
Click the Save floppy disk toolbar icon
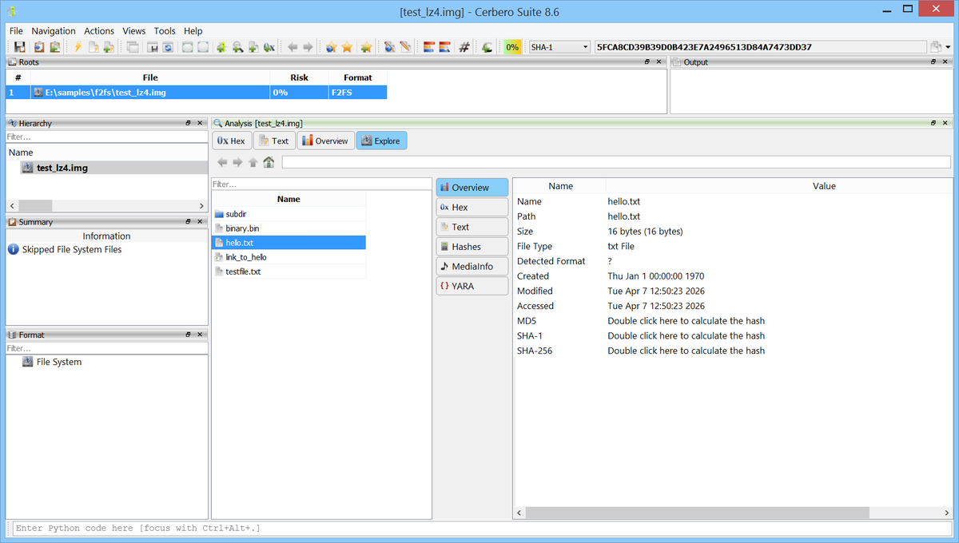point(19,47)
